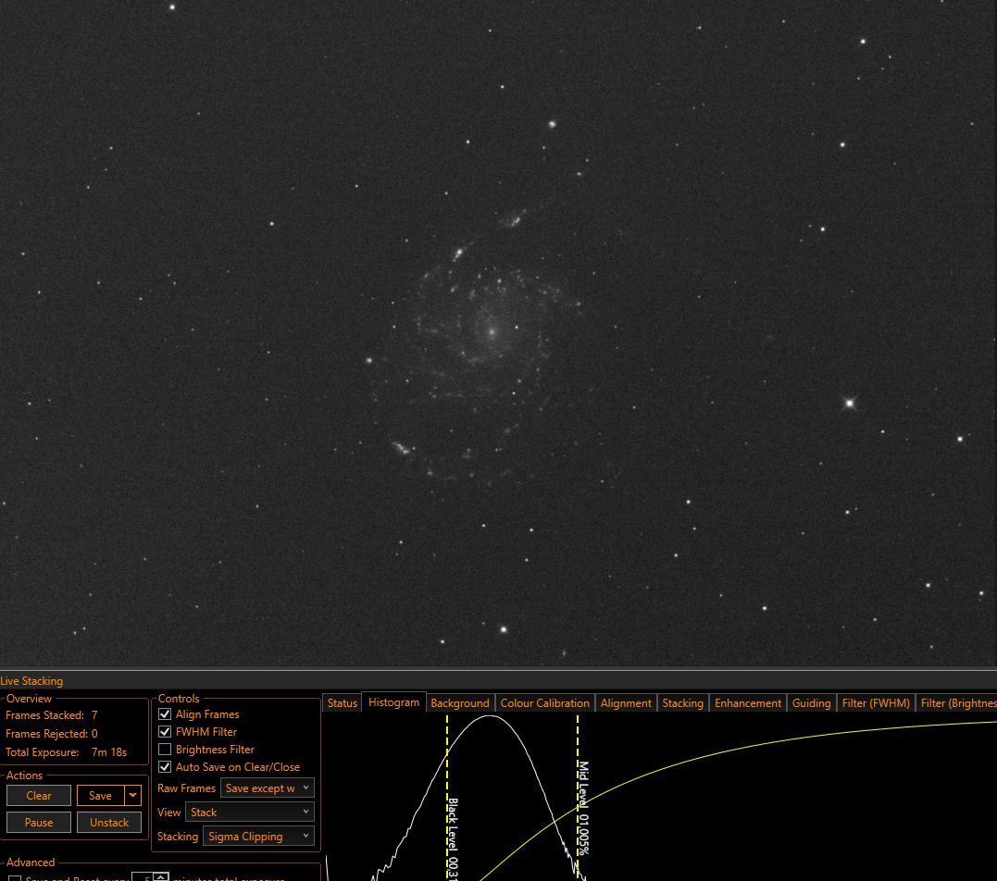Select the Alignment tab
This screenshot has height=881, width=997.
[x=626, y=703]
